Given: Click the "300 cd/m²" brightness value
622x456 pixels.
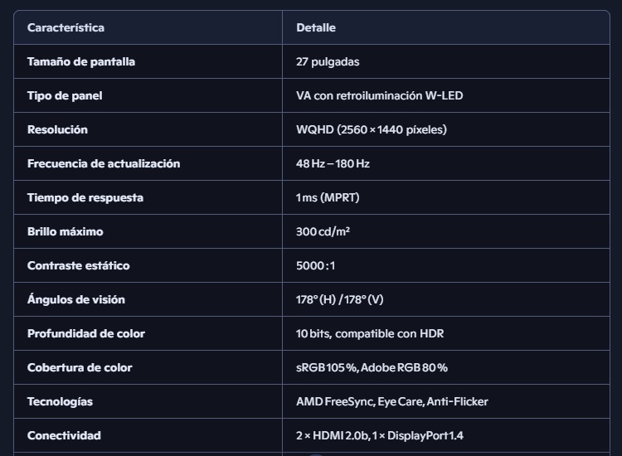Looking at the screenshot, I should (323, 231).
